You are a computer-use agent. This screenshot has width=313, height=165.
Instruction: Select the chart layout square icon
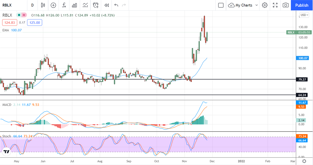pyautogui.click(x=221, y=5)
